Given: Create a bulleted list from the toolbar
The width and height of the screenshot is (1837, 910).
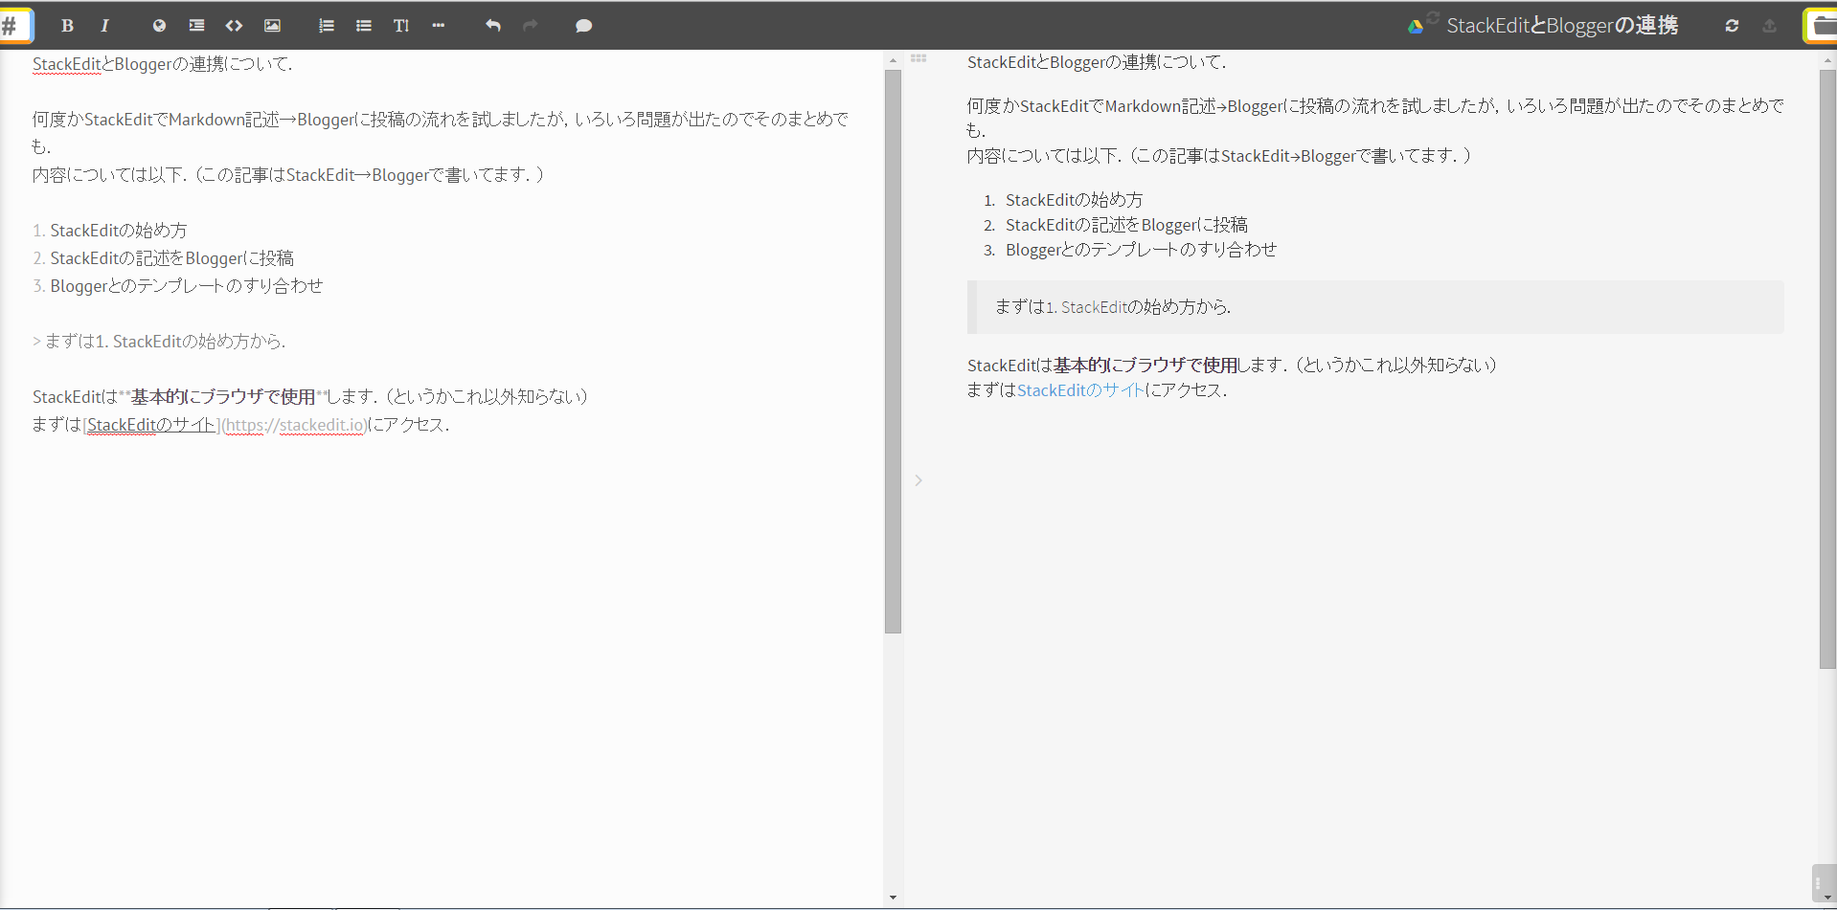Looking at the screenshot, I should tap(364, 26).
